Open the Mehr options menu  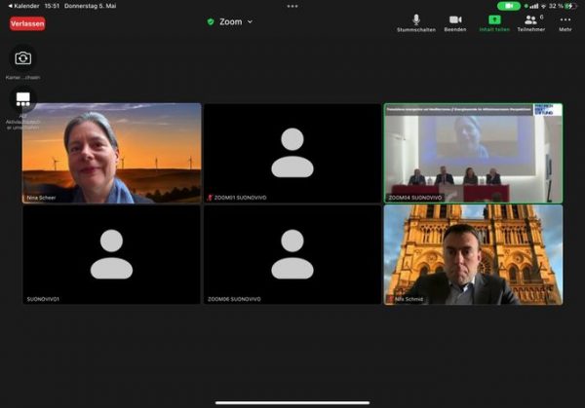[565, 23]
